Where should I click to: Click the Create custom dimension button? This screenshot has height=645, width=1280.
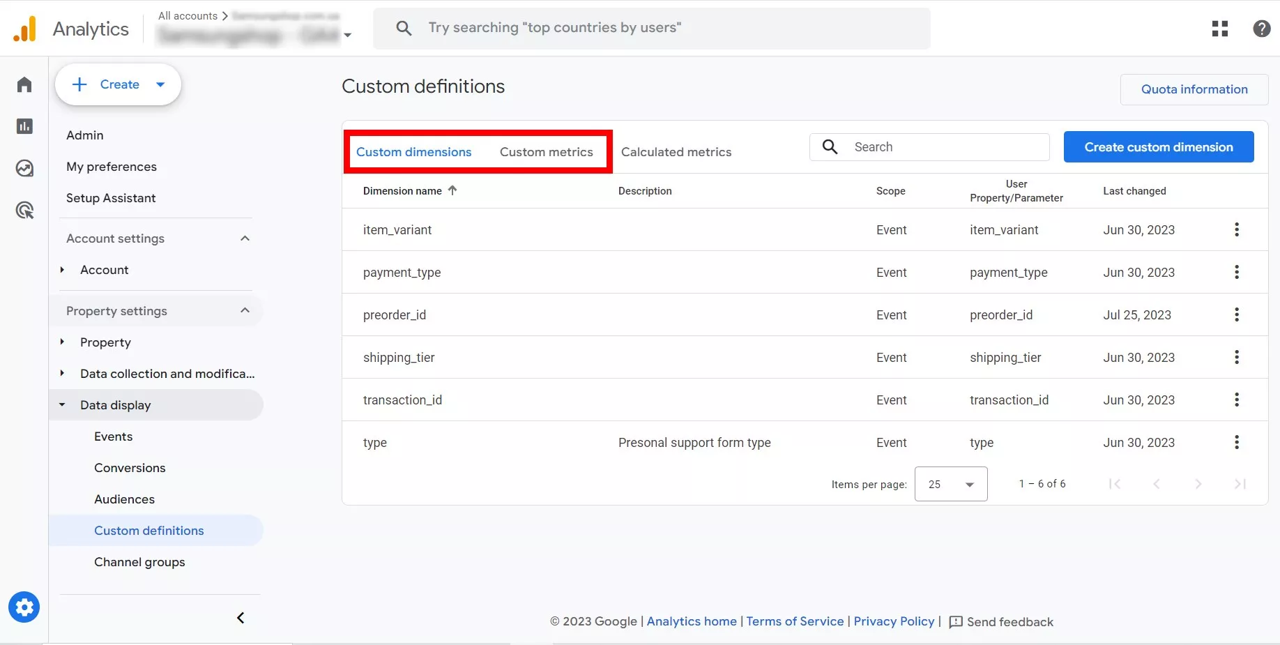[x=1159, y=147]
